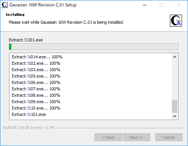The image size is (188, 146).
Task: Click the large Gaussian logo in header
Action: pos(176,21)
